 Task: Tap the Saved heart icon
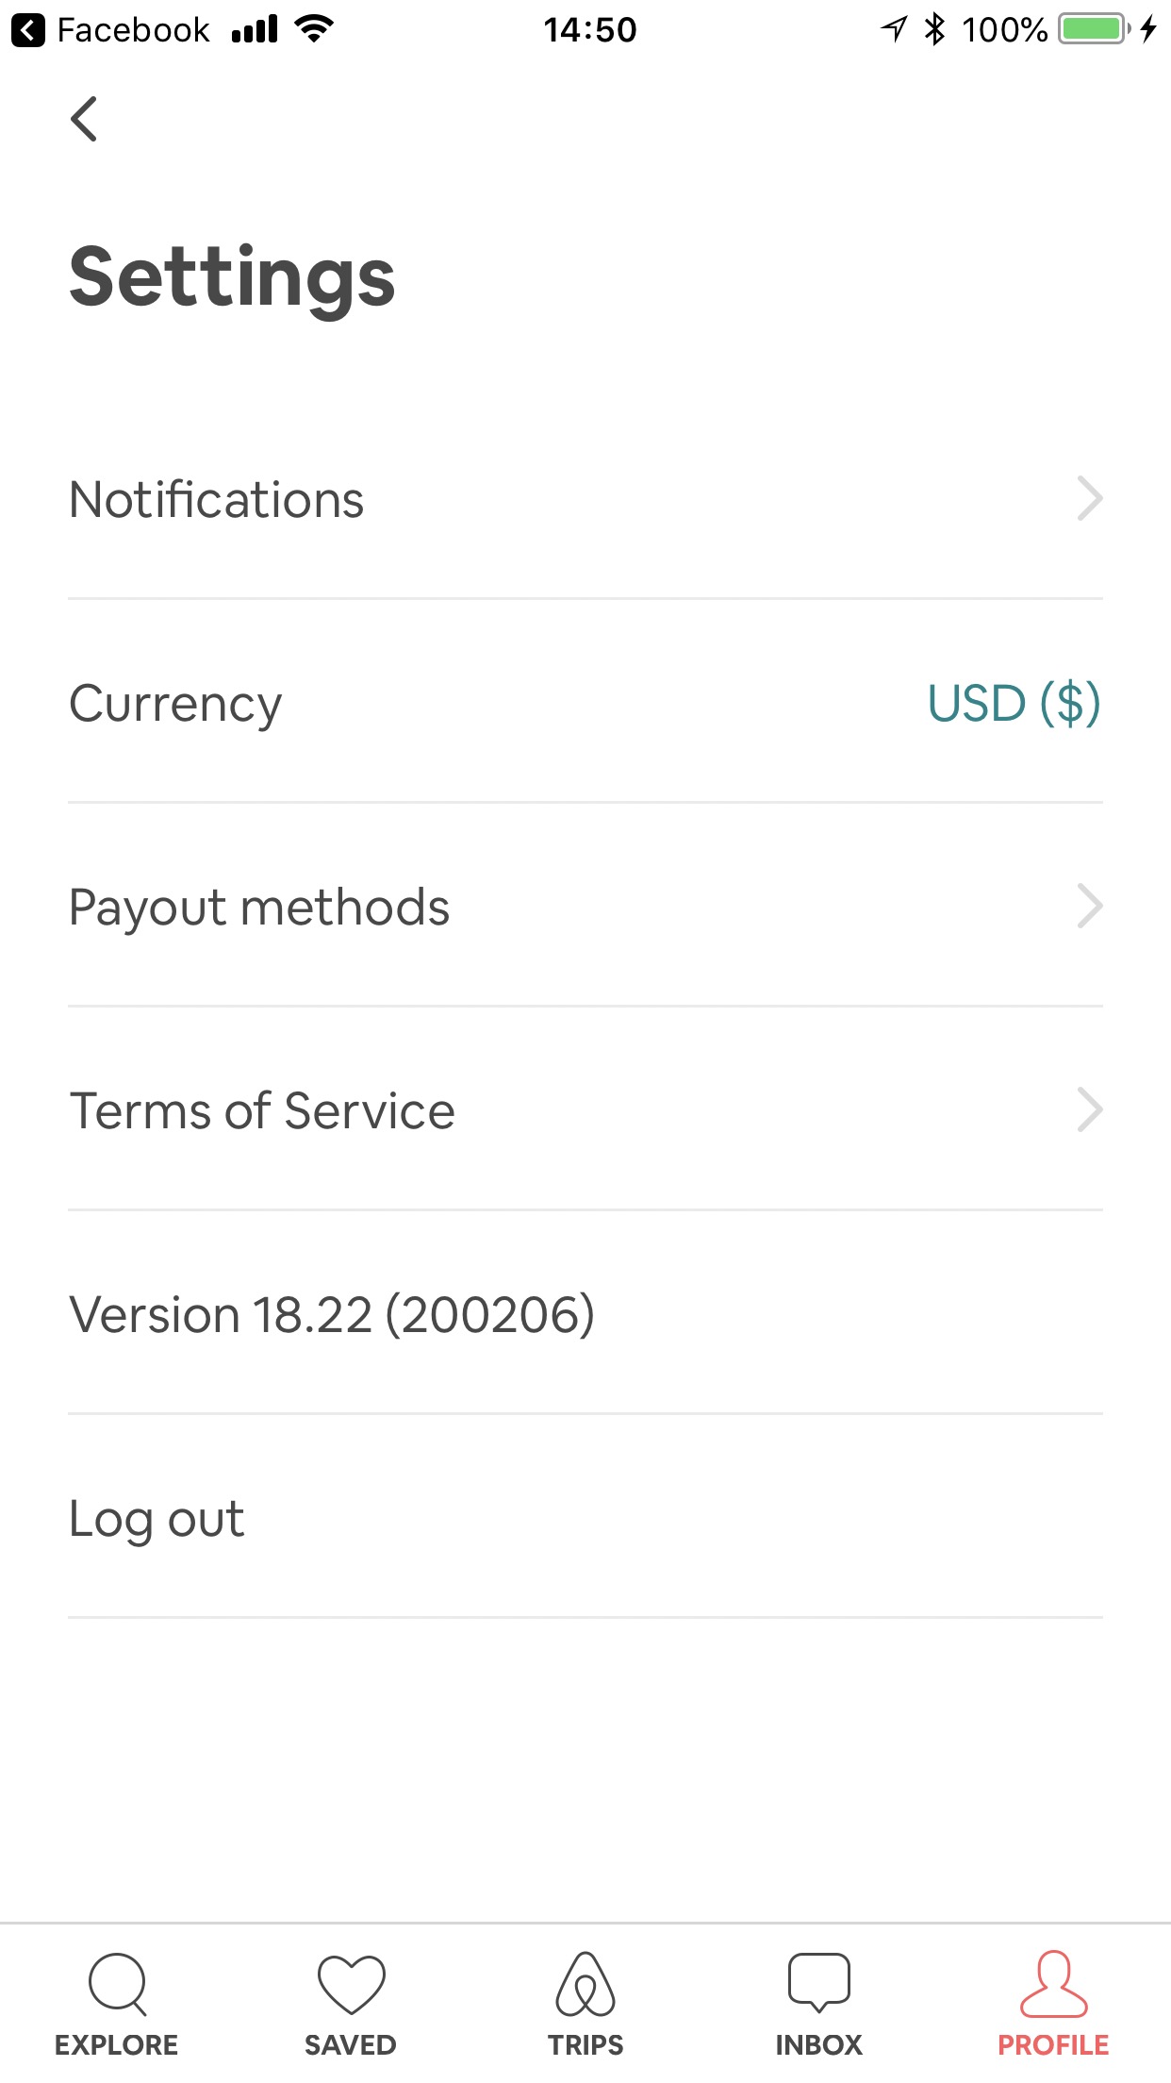click(351, 1983)
